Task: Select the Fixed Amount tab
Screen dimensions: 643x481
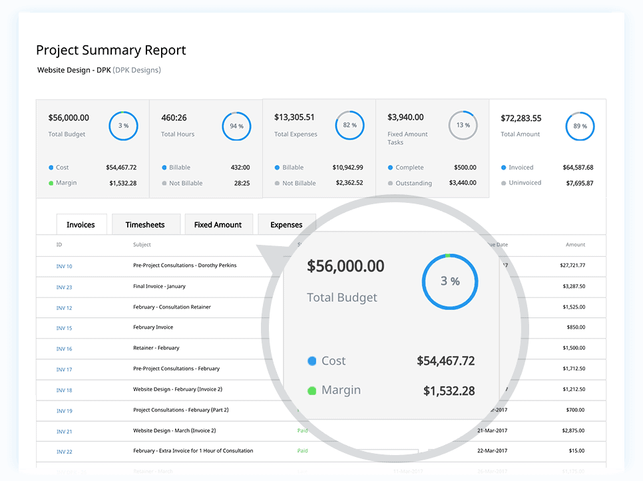Action: pos(218,225)
